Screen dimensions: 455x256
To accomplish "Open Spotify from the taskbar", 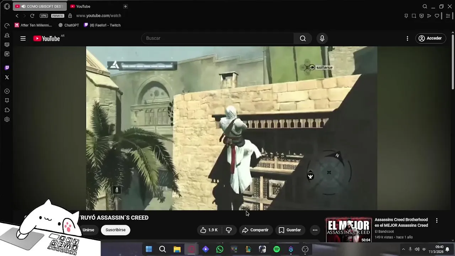I will click(277, 249).
